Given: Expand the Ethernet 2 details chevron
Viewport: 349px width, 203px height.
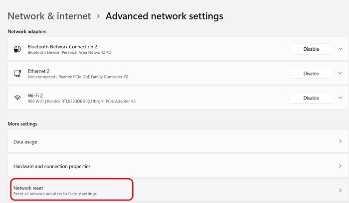Looking at the screenshot, I should [341, 74].
